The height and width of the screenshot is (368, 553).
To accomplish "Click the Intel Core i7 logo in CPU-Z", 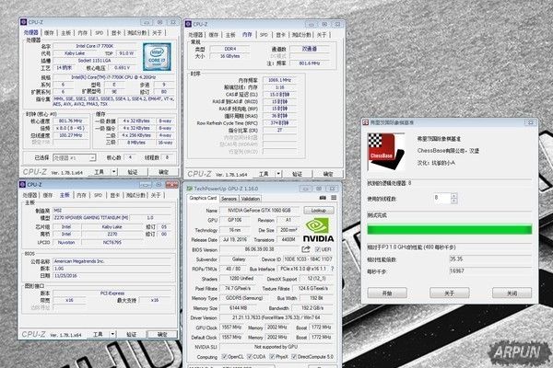I will (x=157, y=57).
